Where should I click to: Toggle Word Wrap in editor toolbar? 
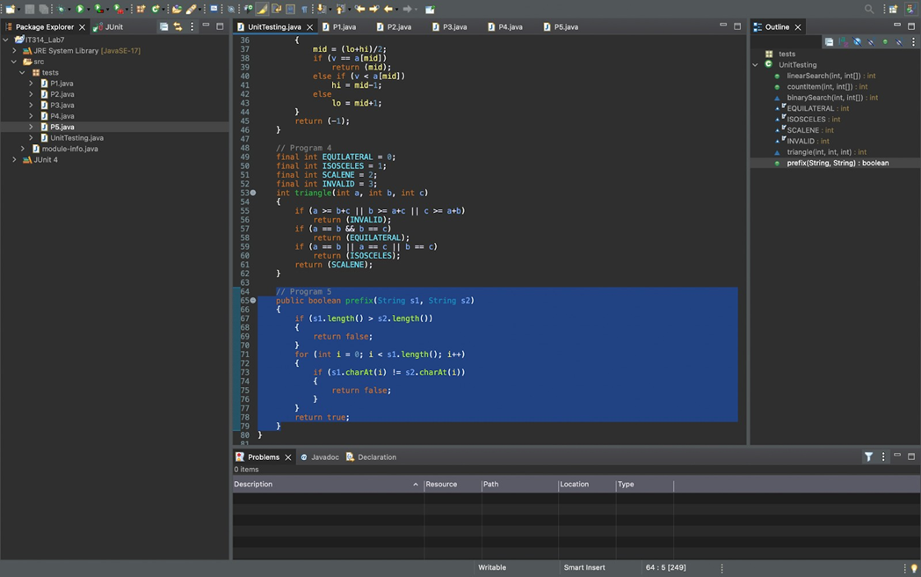[x=276, y=10]
